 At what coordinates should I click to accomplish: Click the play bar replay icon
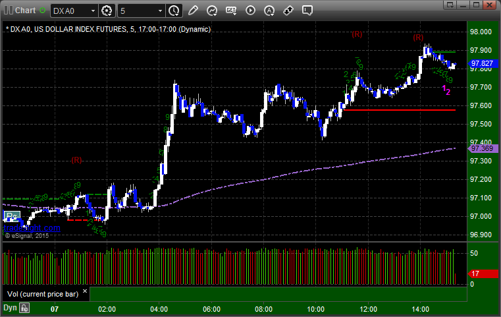tap(250, 11)
